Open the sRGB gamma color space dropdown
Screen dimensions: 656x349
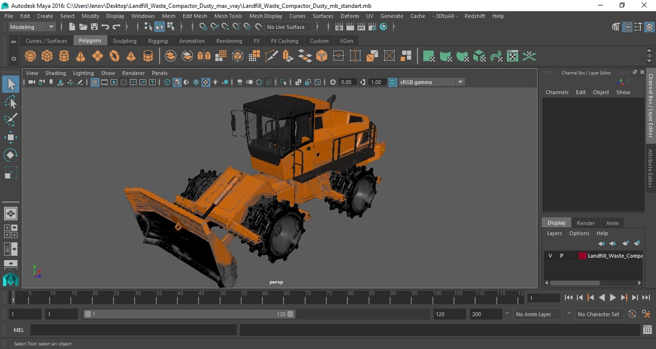click(431, 82)
